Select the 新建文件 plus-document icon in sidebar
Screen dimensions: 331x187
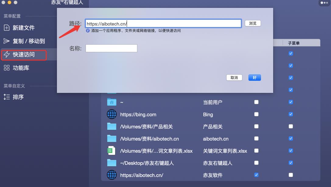click(7, 28)
